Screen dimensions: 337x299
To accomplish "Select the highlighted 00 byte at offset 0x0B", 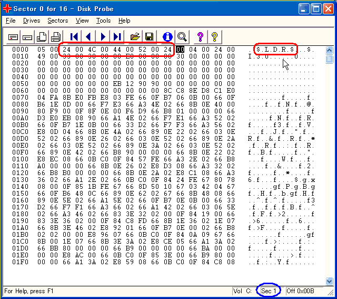I will pos(180,50).
